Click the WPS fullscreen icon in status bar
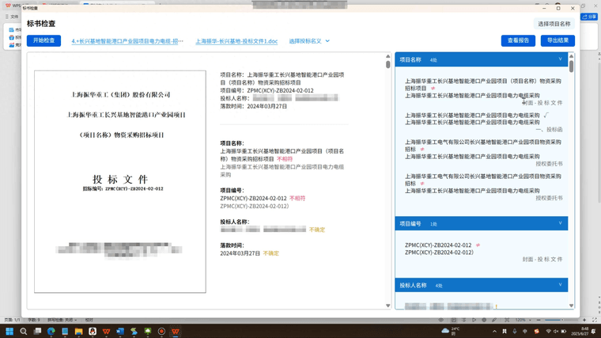Viewport: 601px width, 338px height. click(595, 320)
